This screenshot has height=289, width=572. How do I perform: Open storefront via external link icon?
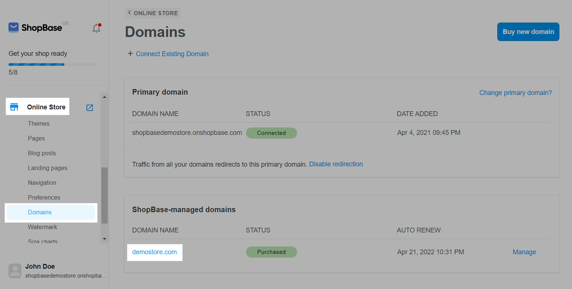(x=90, y=108)
